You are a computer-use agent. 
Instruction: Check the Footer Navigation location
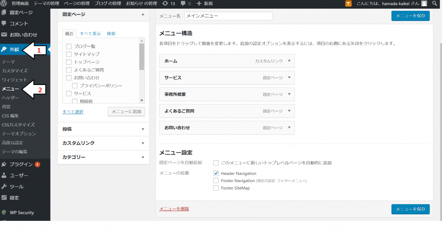pos(216,181)
